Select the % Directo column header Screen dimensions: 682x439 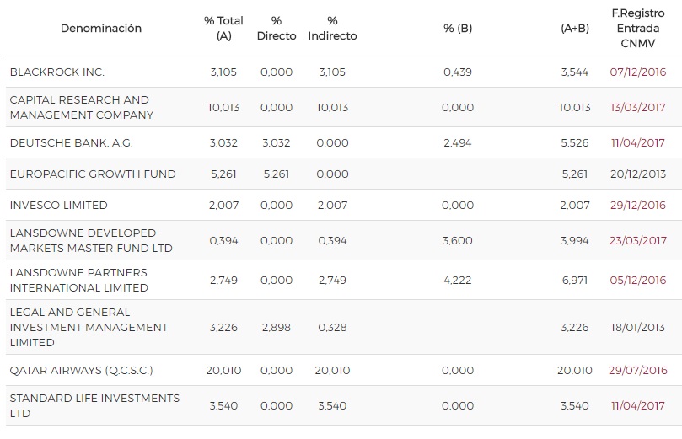click(277, 29)
